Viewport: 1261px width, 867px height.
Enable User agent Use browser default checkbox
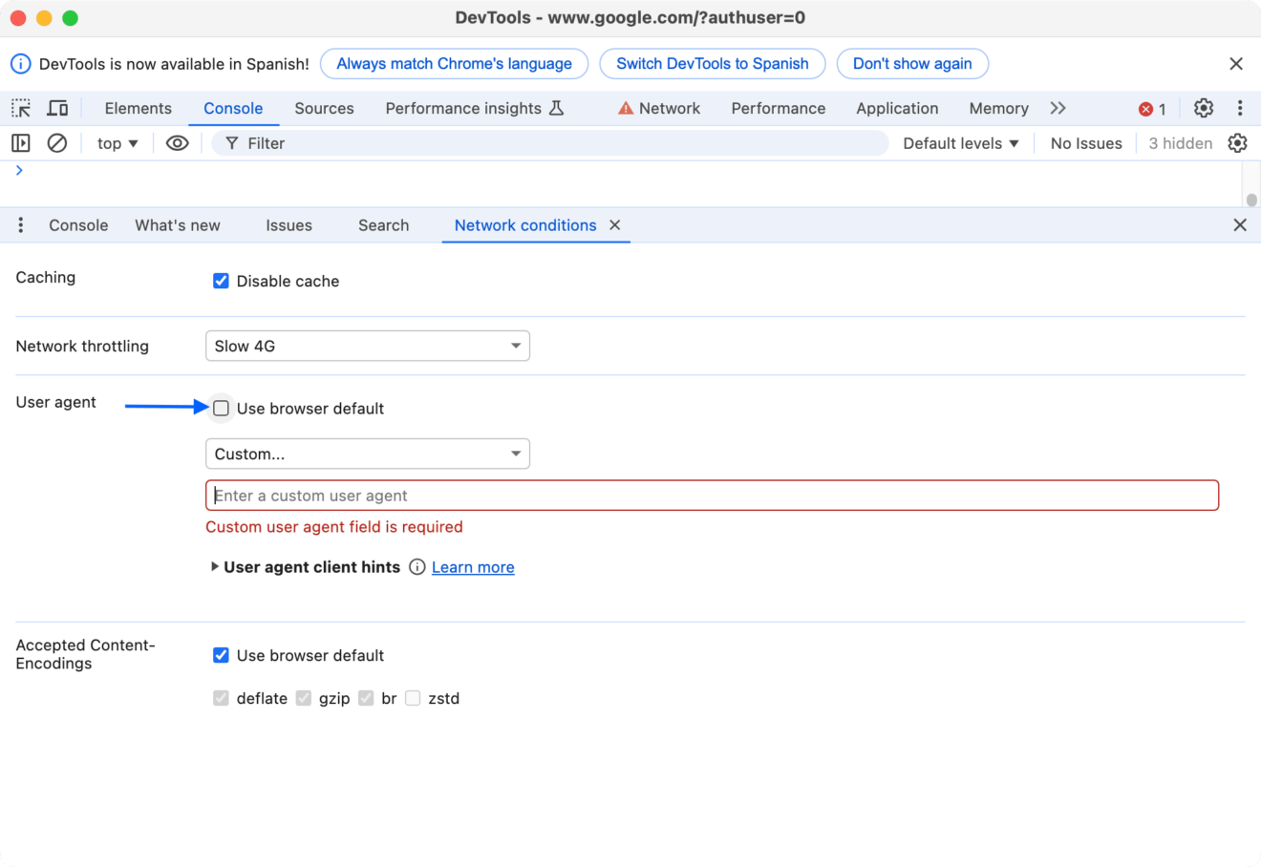point(221,409)
